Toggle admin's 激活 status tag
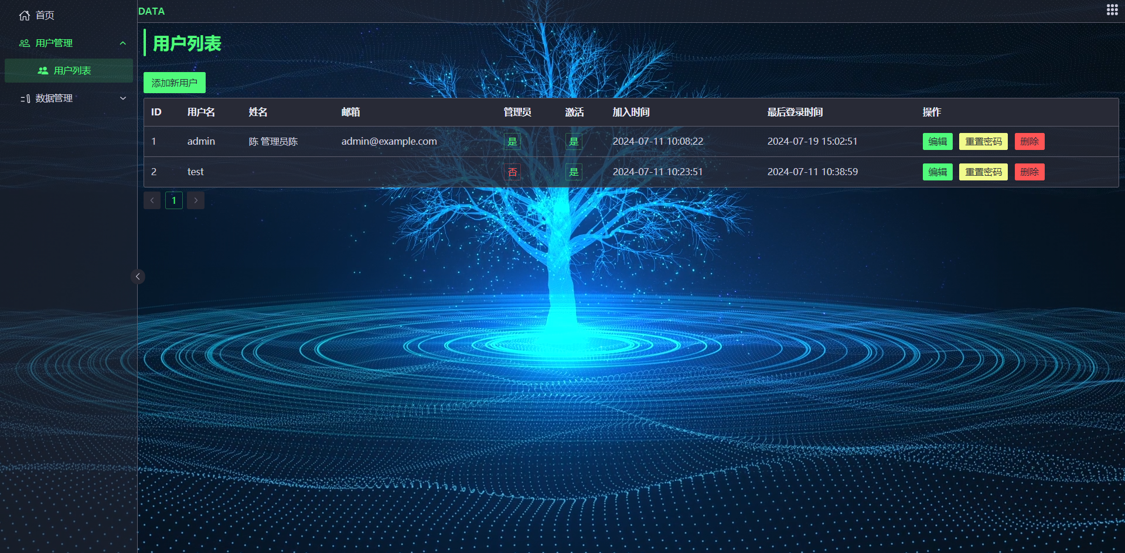Image resolution: width=1125 pixels, height=553 pixels. pyautogui.click(x=574, y=141)
